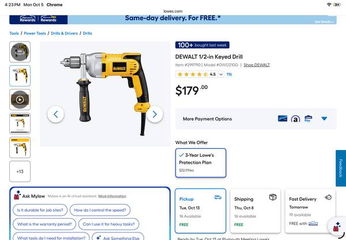This screenshot has height=240, width=346.
Task: Click the Ask Mylow sparkle icon
Action: click(17, 195)
